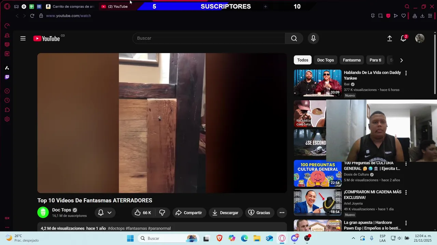Open the 'Ibai' channel link
437x245 pixels.
pyautogui.click(x=347, y=84)
